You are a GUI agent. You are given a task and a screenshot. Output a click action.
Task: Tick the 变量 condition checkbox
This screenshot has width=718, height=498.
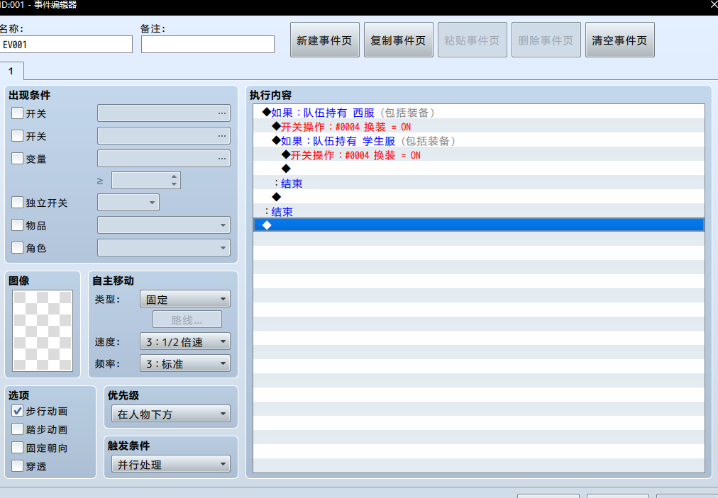pyautogui.click(x=18, y=159)
